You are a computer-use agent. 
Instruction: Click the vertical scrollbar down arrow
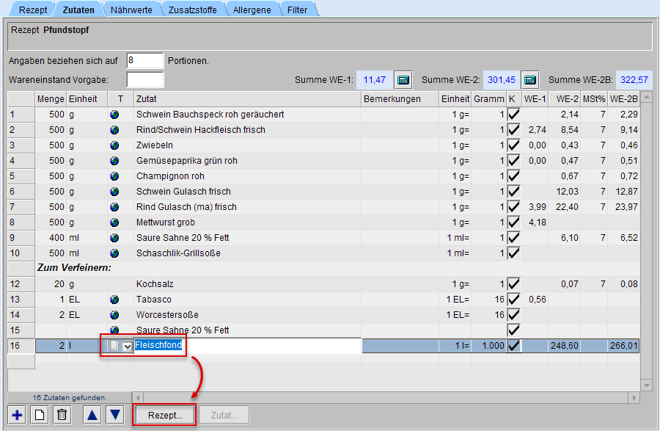[x=647, y=385]
